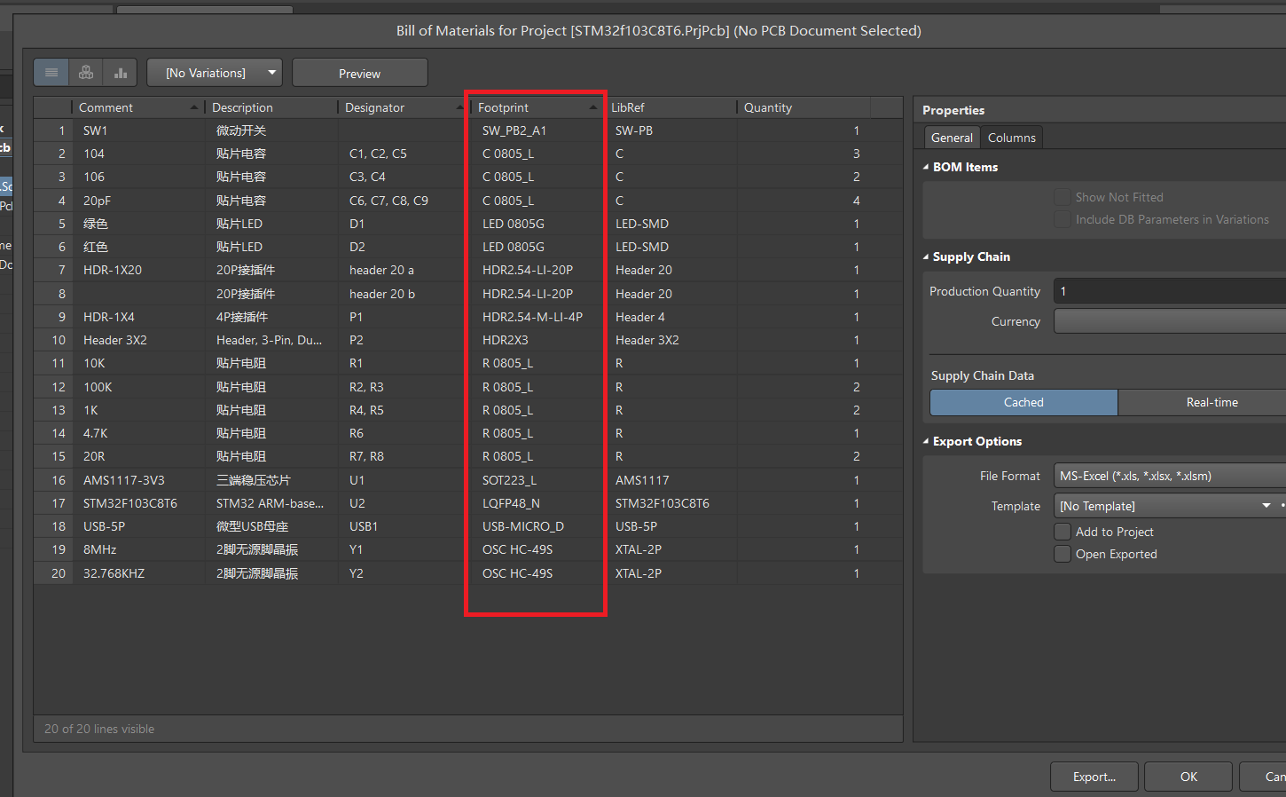Select the General tab
The height and width of the screenshot is (797, 1286).
click(x=952, y=138)
